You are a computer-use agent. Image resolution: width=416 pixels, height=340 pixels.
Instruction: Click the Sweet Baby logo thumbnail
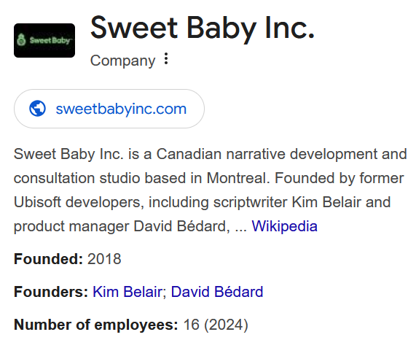click(x=44, y=40)
